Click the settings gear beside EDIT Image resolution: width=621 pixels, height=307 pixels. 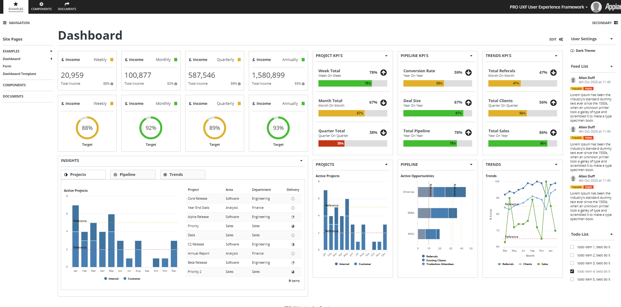[561, 39]
